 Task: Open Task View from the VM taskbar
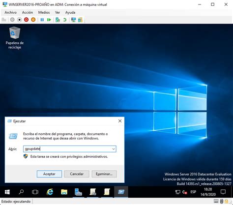point(35,192)
